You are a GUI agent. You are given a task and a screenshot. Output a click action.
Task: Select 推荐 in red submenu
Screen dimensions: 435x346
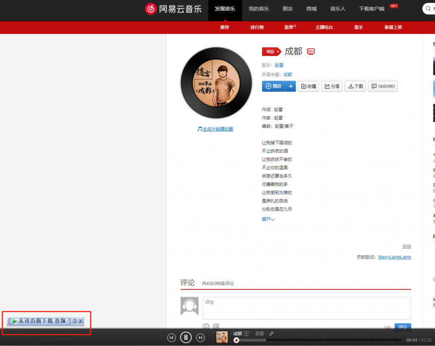[224, 27]
